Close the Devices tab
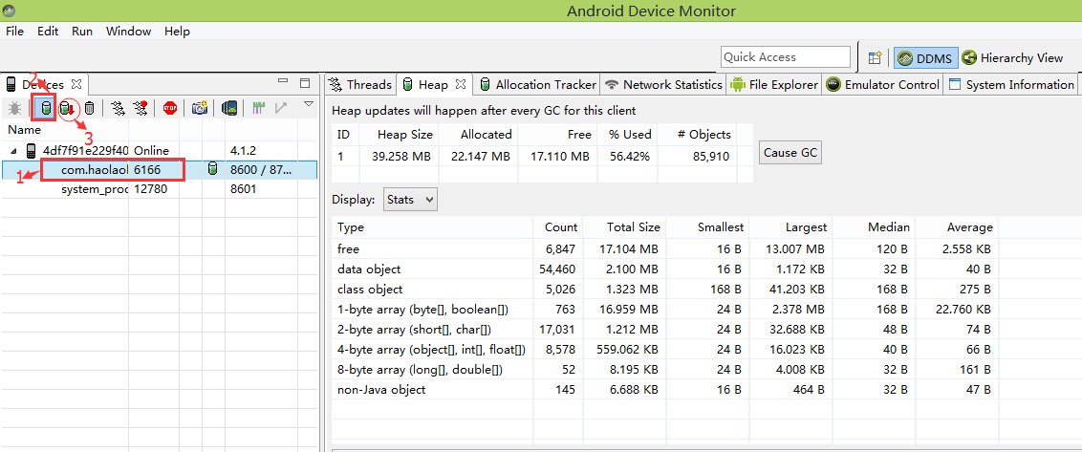The height and width of the screenshot is (452, 1082). pos(76,84)
